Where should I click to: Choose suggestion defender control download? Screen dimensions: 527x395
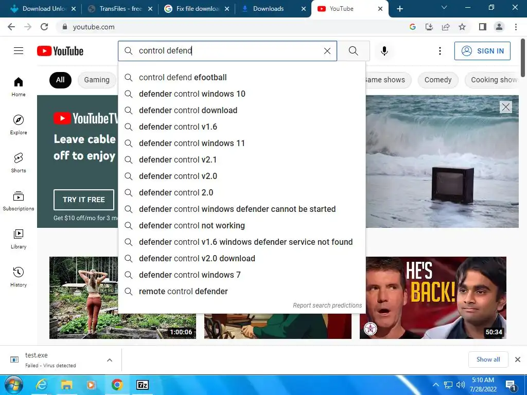(242, 111)
